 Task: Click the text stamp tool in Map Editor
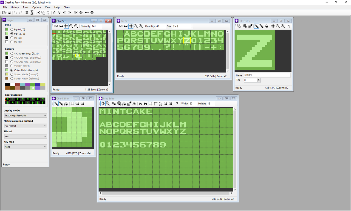134,104
